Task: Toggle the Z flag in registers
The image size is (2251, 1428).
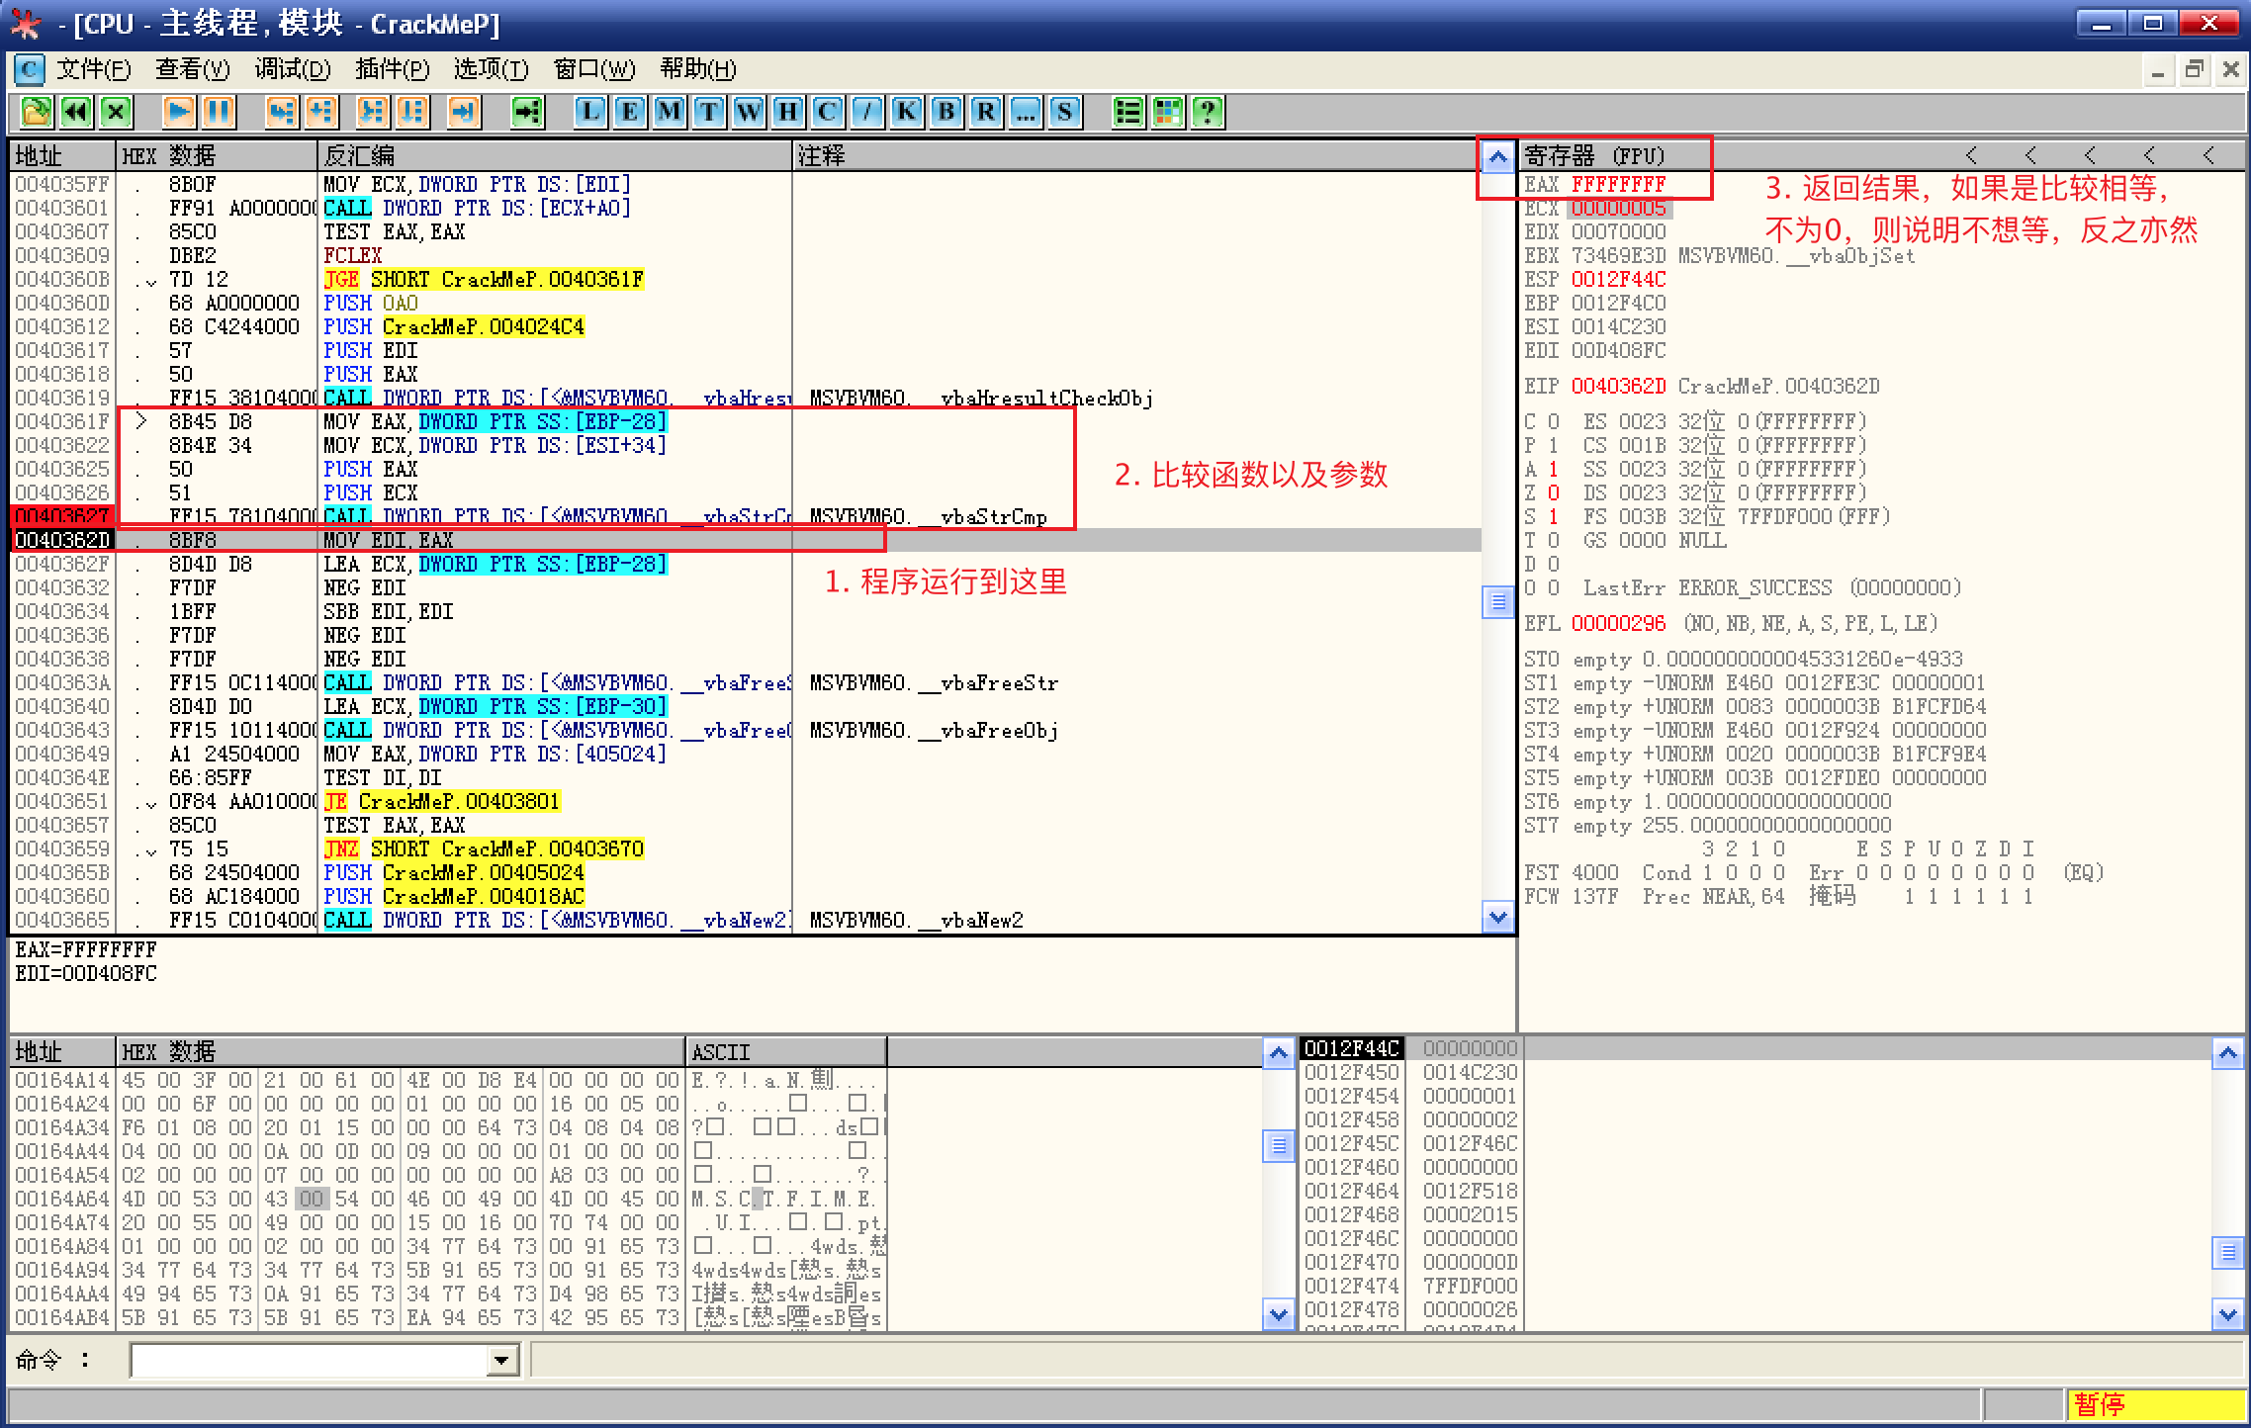Action: [1553, 492]
